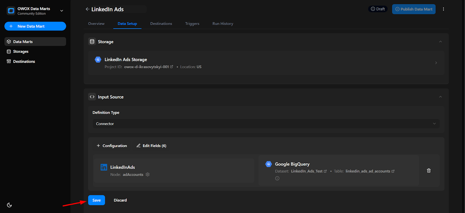Discard the data setup changes
Image resolution: width=465 pixels, height=213 pixels.
coord(120,200)
